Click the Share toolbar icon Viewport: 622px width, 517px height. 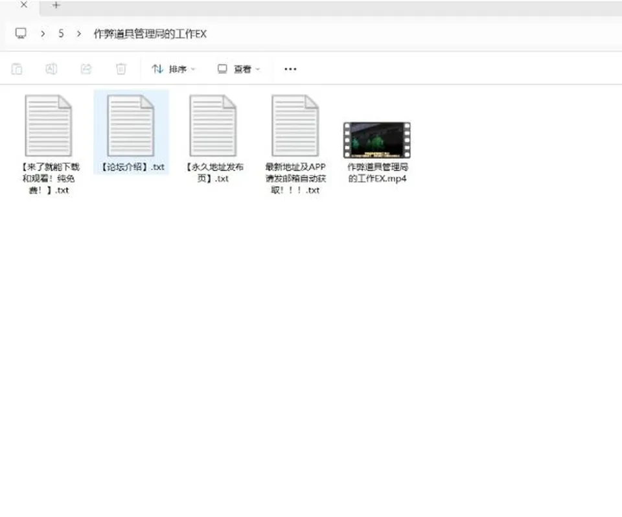pyautogui.click(x=86, y=69)
